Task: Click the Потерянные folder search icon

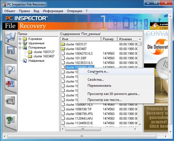Action: [25, 48]
